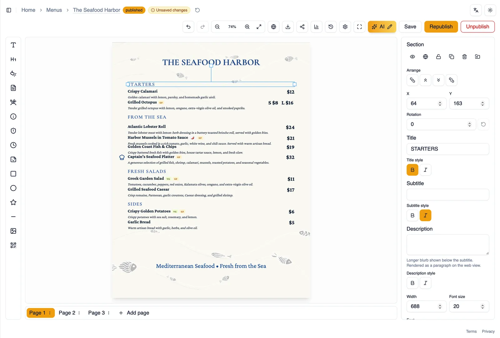Click Add page button
The height and width of the screenshot is (338, 500).
134,313
